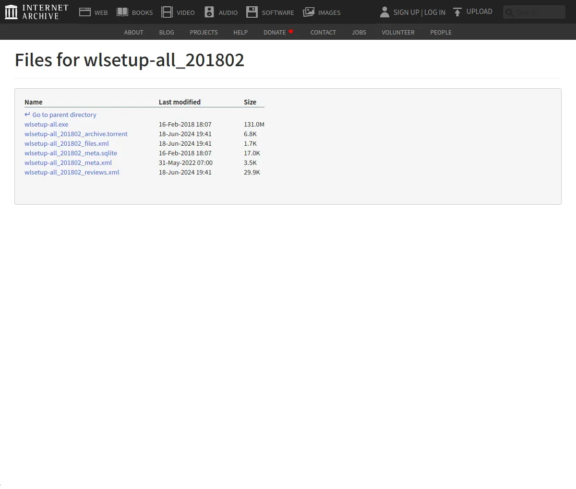Image resolution: width=576 pixels, height=489 pixels.
Task: Open the CONTACT link
Action: pyautogui.click(x=323, y=33)
